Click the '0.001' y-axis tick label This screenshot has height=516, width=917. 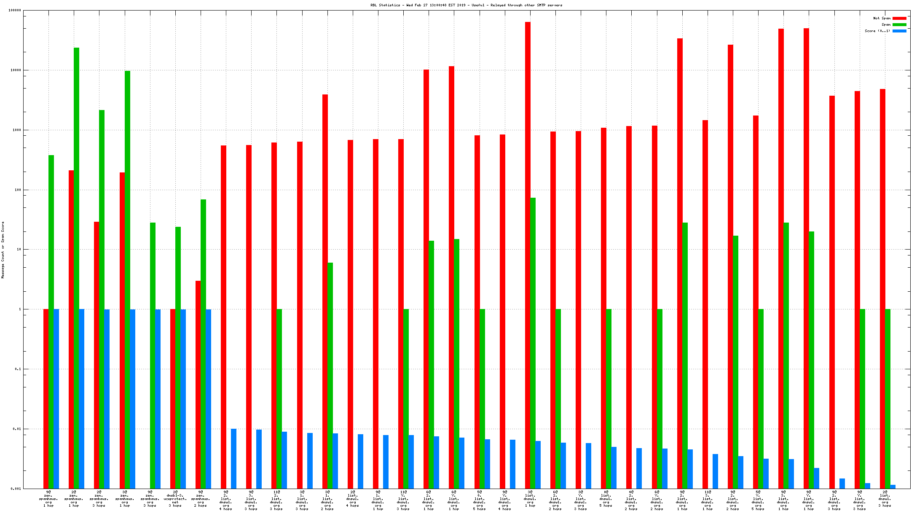coord(16,489)
